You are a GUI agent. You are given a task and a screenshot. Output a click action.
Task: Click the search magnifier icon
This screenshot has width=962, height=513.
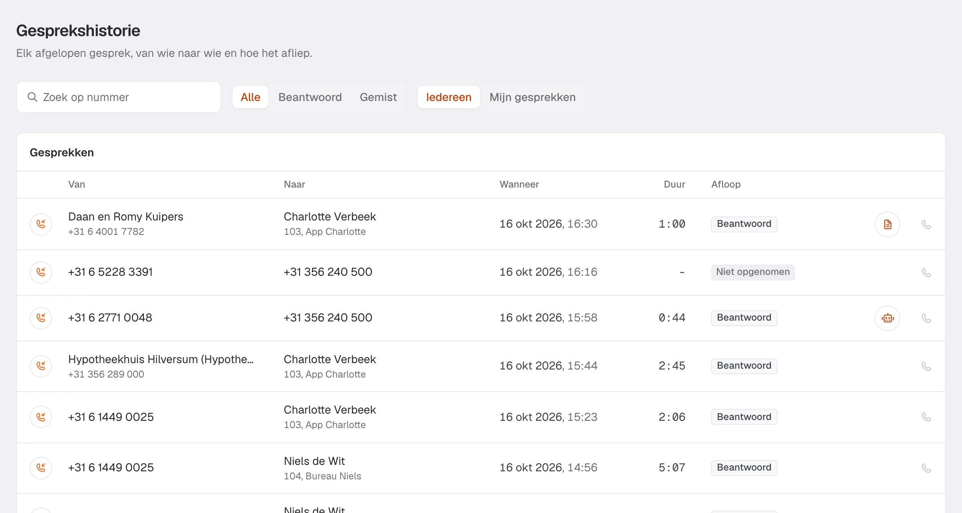[x=32, y=97]
